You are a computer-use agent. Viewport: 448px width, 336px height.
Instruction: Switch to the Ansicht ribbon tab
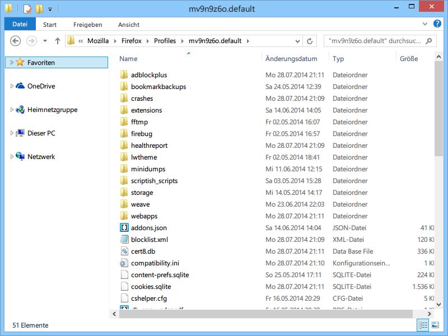coord(129,25)
